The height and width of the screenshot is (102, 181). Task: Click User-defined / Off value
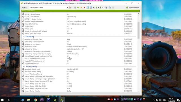pyautogui.click(x=72, y=69)
